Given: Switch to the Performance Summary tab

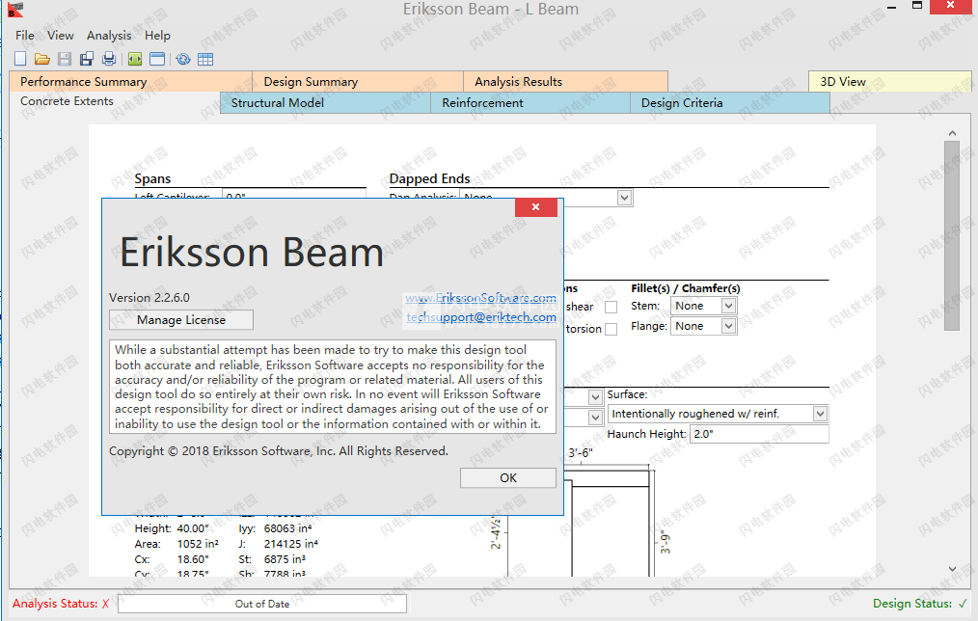Looking at the screenshot, I should (x=130, y=82).
